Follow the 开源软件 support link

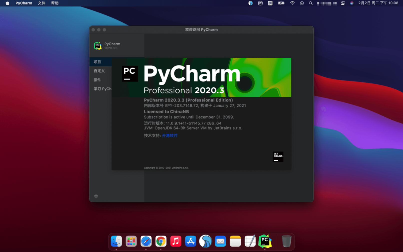tap(170, 135)
